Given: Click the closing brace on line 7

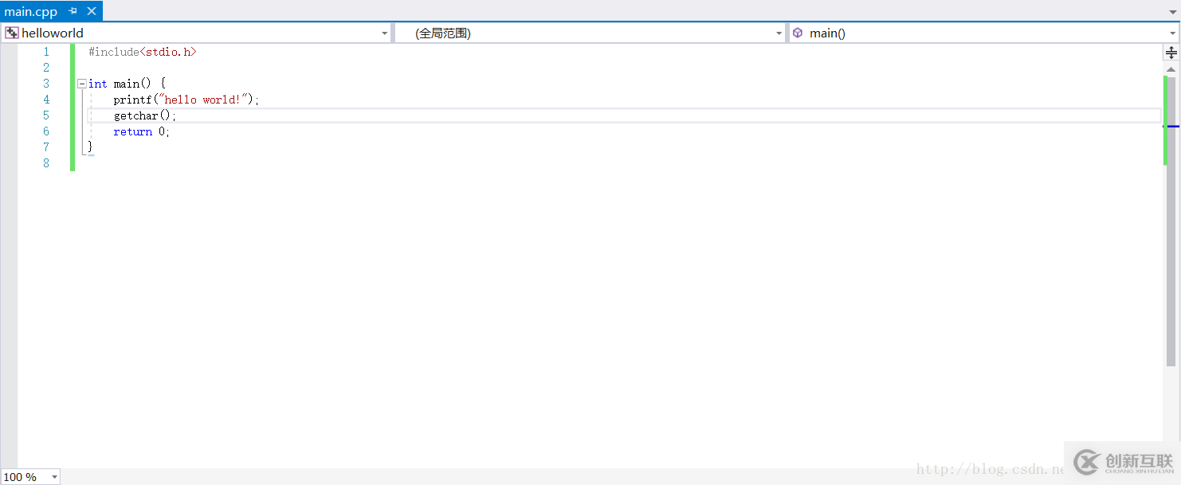Looking at the screenshot, I should click(x=91, y=147).
